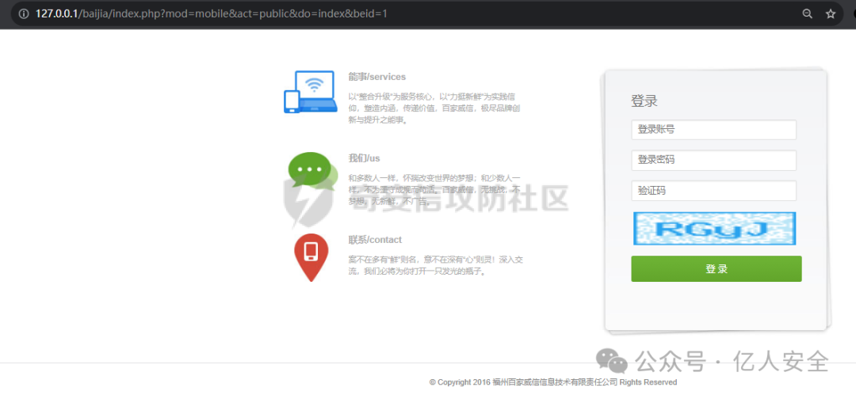Click the 联系/contact heading
856x395 pixels.
pos(375,240)
